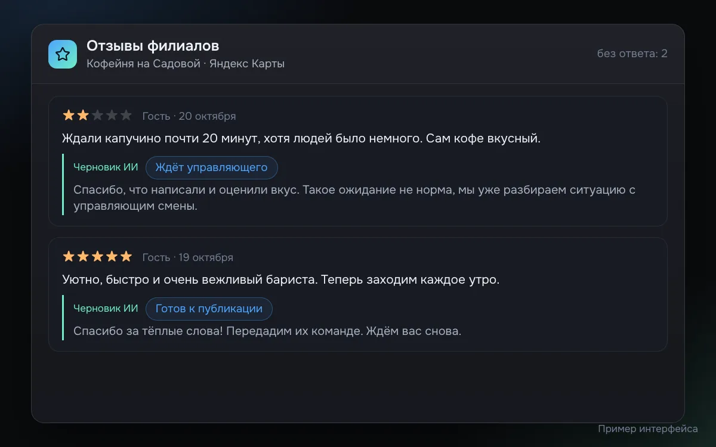716x447 pixels.
Task: Click the five-star rating of the 19 октября review
Action: (97, 257)
